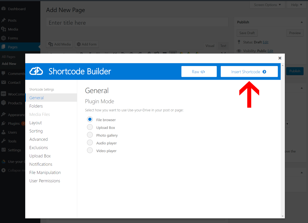Click the Contact envelope icon
The height and width of the screenshot is (223, 308).
(x=3, y=82)
